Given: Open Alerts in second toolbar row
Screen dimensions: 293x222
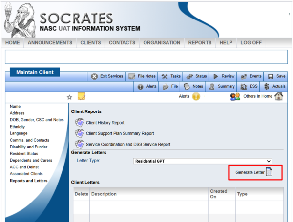Looking at the screenshot, I should click(x=146, y=87).
